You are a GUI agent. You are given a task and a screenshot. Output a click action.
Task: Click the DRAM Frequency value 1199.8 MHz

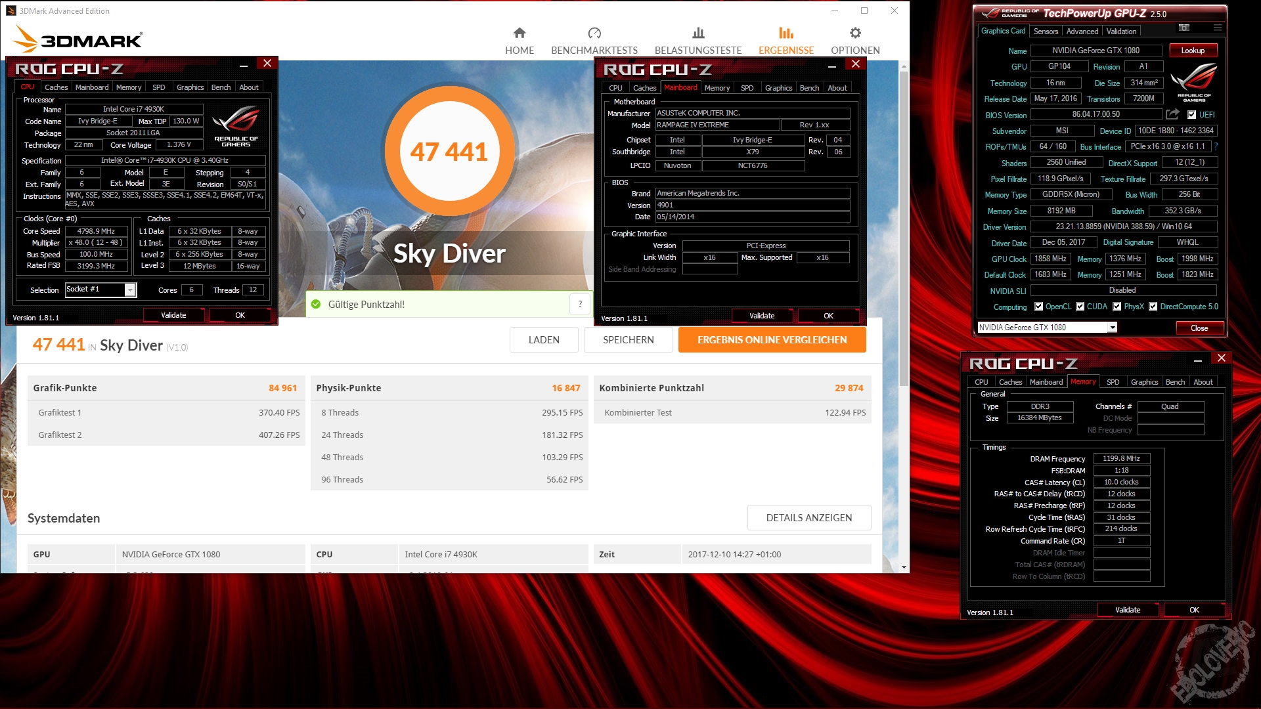tap(1121, 459)
